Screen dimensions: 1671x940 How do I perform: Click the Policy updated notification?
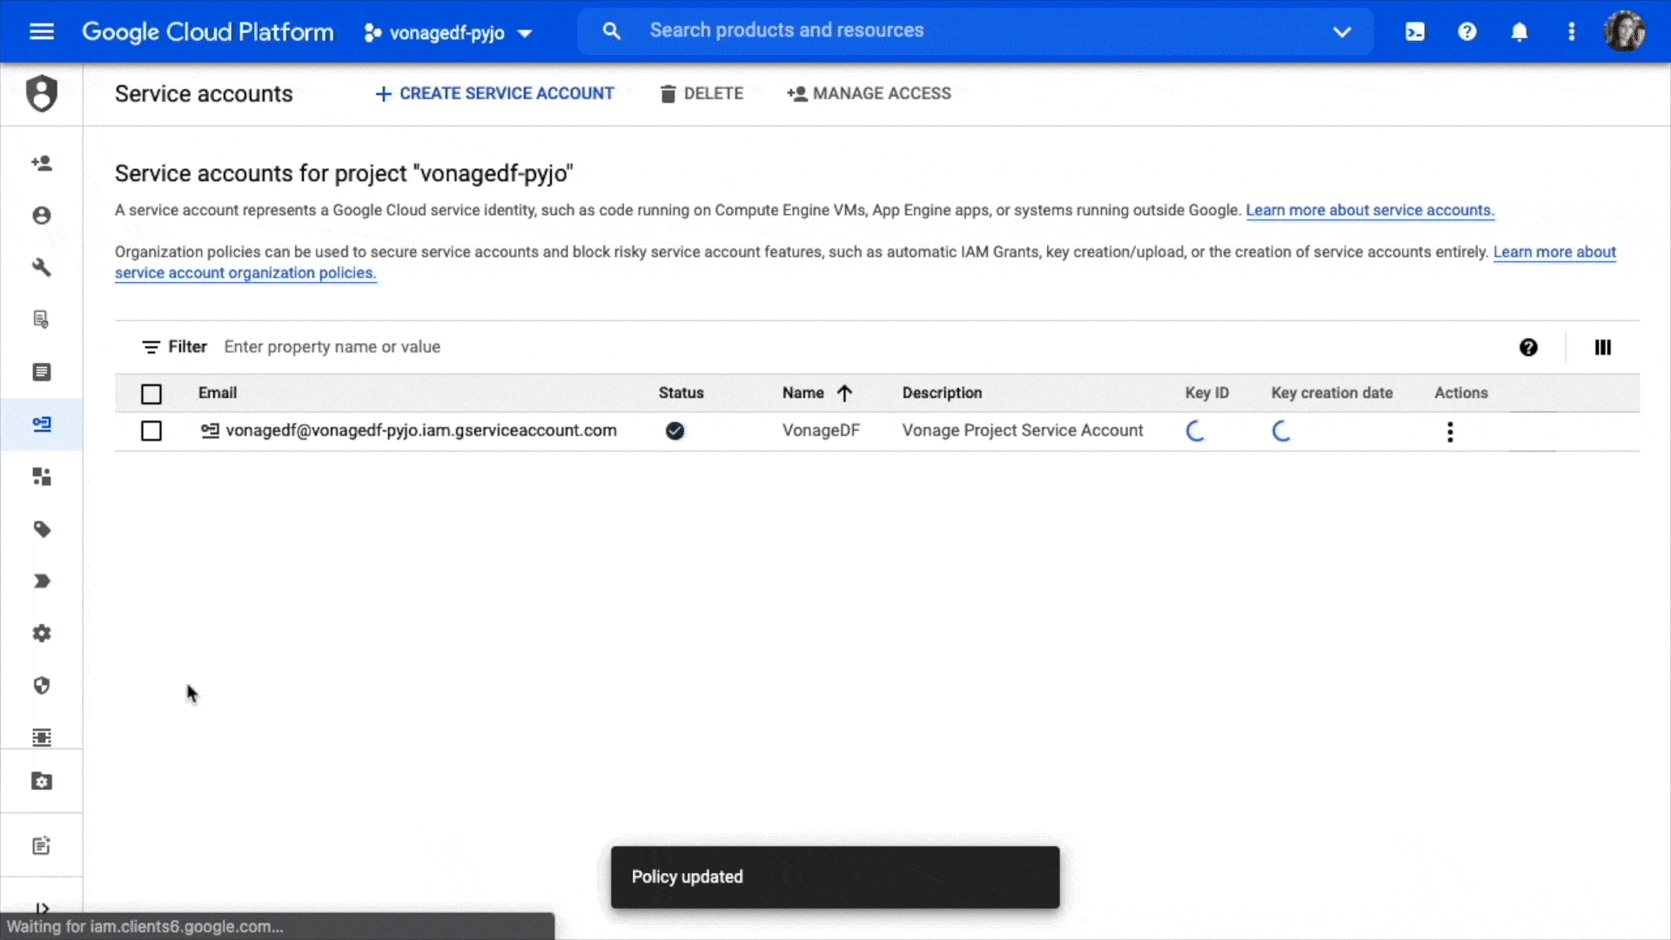[x=835, y=877]
